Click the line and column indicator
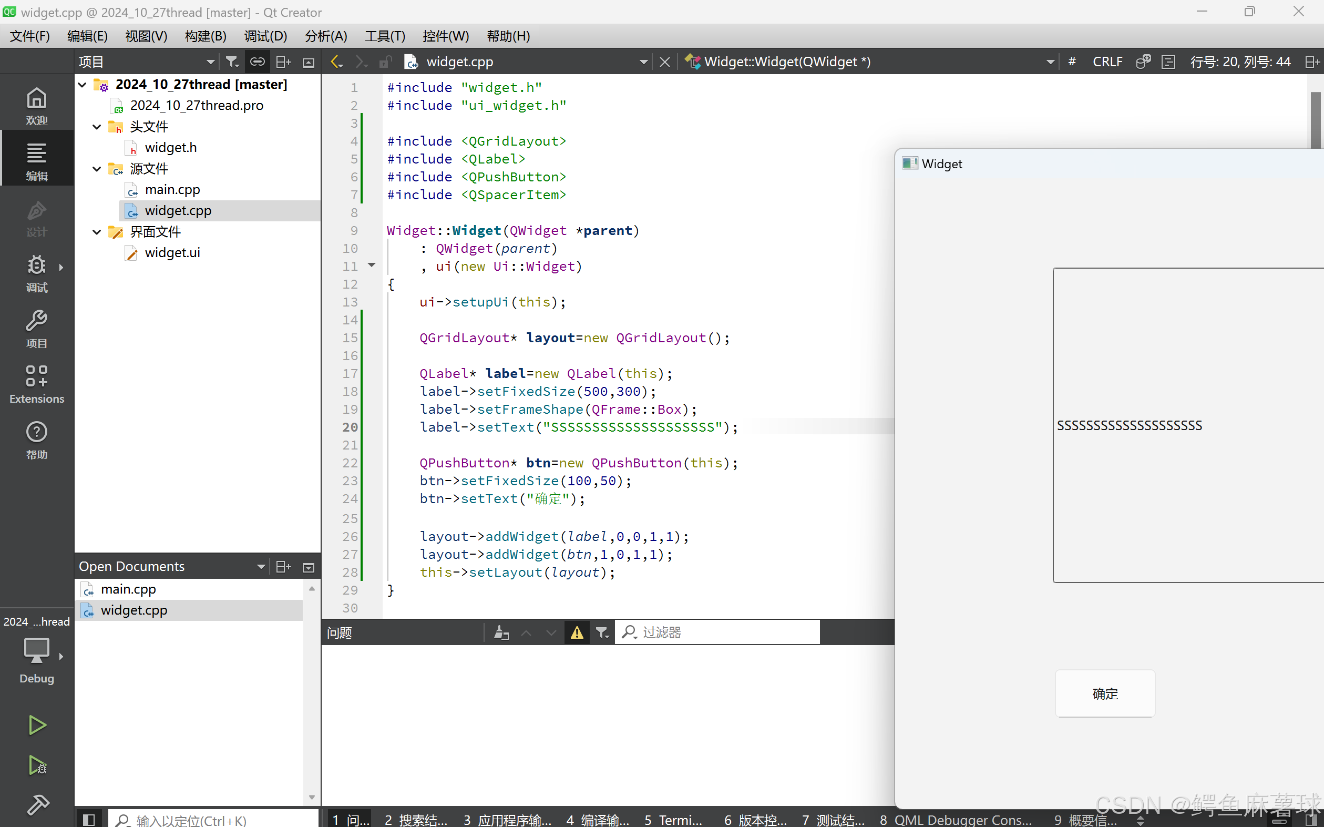The height and width of the screenshot is (827, 1324). point(1240,62)
